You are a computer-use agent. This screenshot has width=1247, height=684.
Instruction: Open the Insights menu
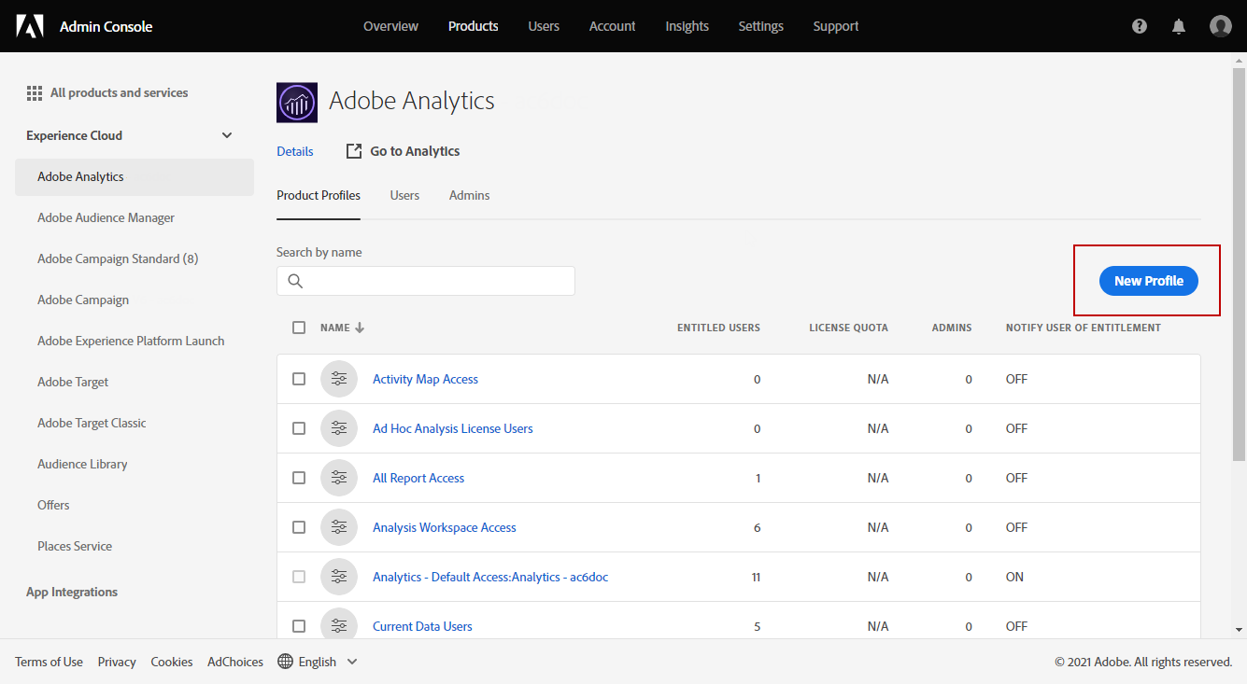pyautogui.click(x=687, y=26)
